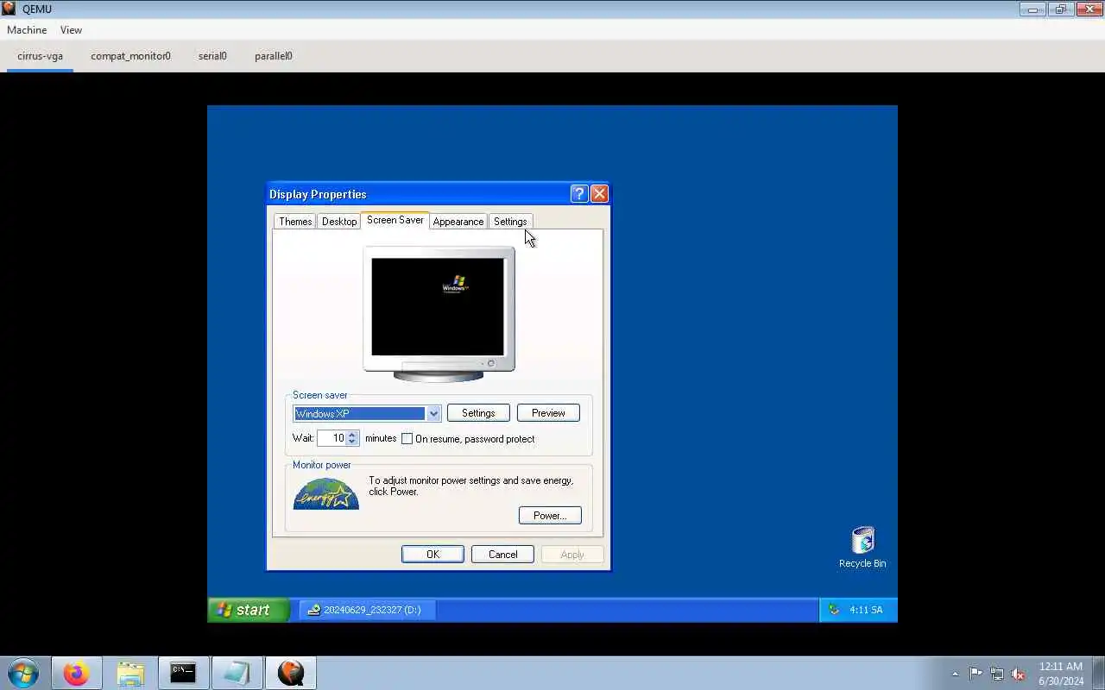1105x690 pixels.
Task: Open Firefox from the Windows 7 taskbar
Action: [x=76, y=673]
